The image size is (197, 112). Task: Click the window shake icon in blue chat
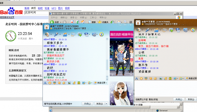[x=59, y=83]
